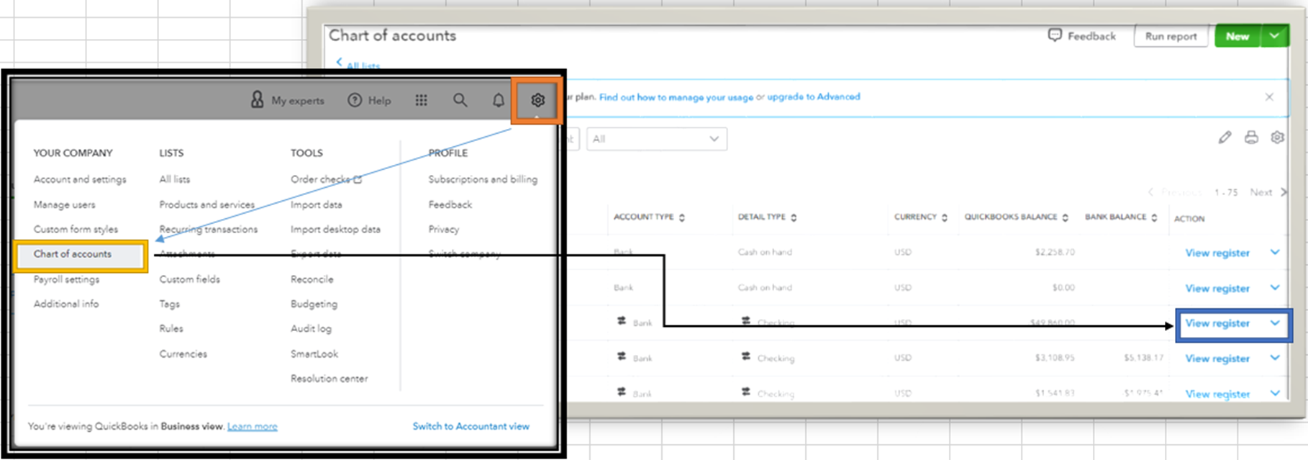1308x460 pixels.
Task: Click the pencil edit icon above table
Action: tap(1225, 137)
